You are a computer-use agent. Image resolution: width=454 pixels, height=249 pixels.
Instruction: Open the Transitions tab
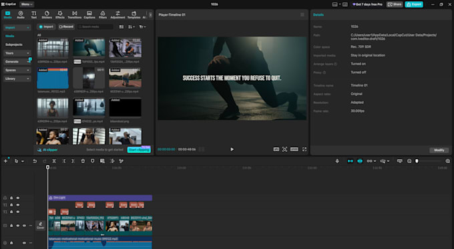pyautogui.click(x=74, y=15)
